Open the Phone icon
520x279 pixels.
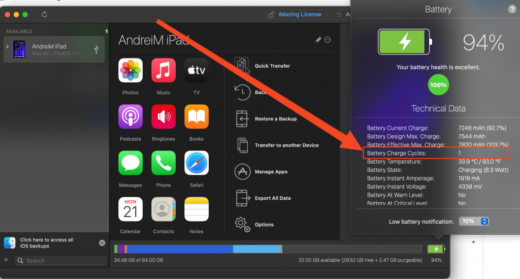pos(164,163)
